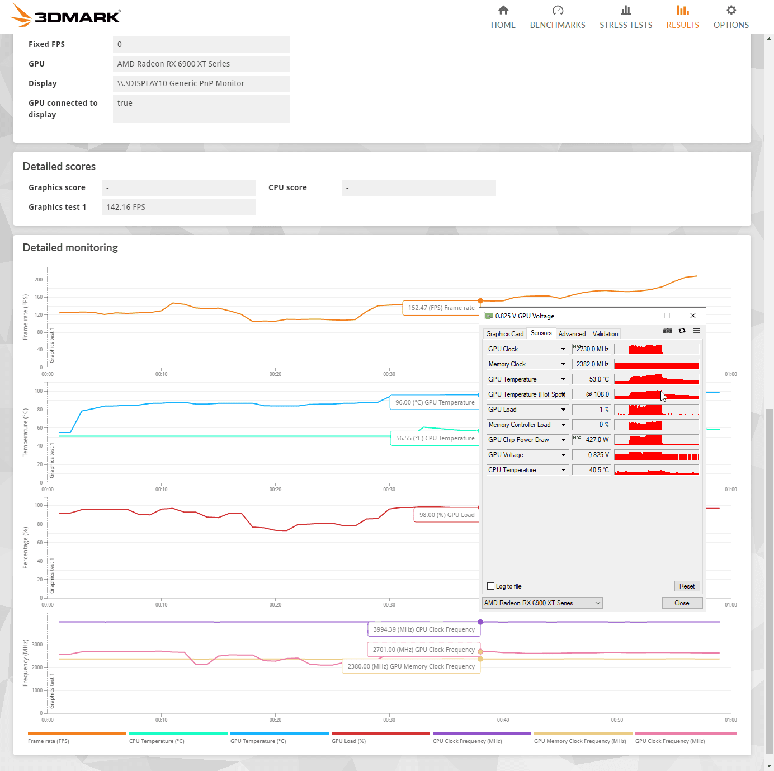Open the Advanced tab in GPU-Z
The width and height of the screenshot is (774, 771).
coord(572,334)
